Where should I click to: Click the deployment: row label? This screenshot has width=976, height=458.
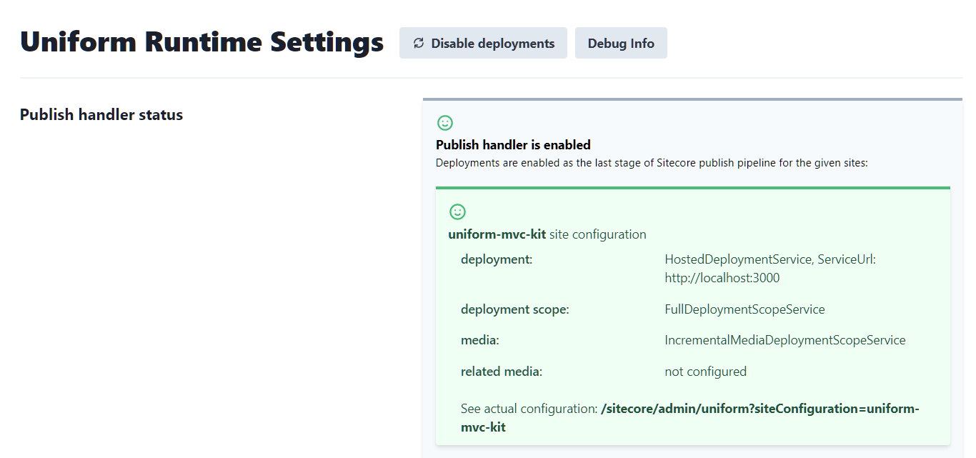pos(497,259)
